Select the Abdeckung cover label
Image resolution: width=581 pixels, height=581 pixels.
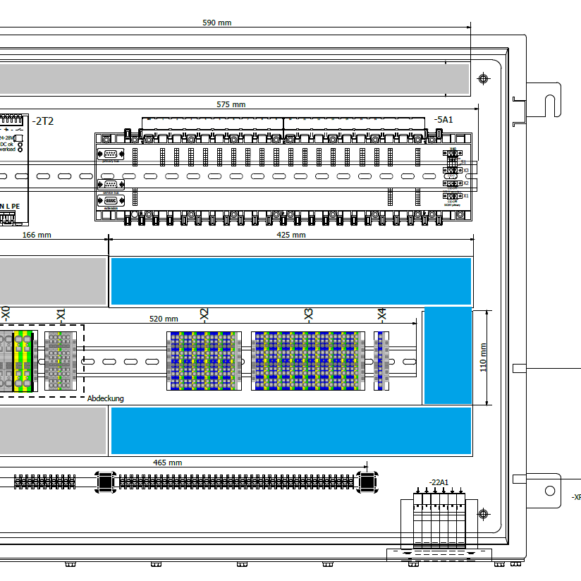point(106,398)
